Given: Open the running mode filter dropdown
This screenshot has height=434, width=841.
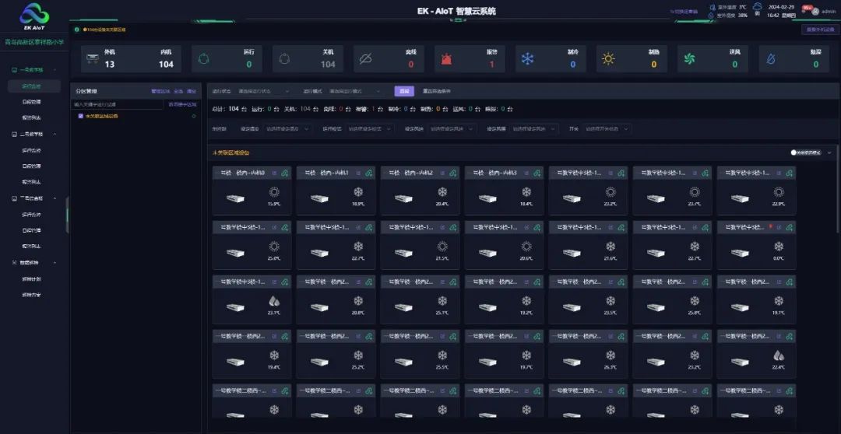Looking at the screenshot, I should [354, 91].
